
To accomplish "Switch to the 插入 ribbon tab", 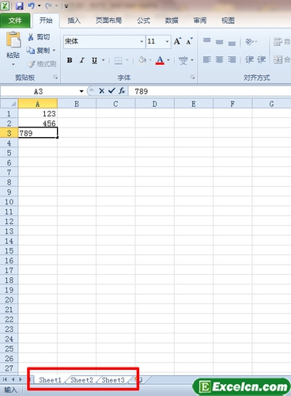I will 74,21.
